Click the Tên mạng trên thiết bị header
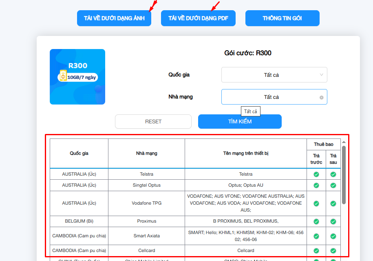 (246, 153)
